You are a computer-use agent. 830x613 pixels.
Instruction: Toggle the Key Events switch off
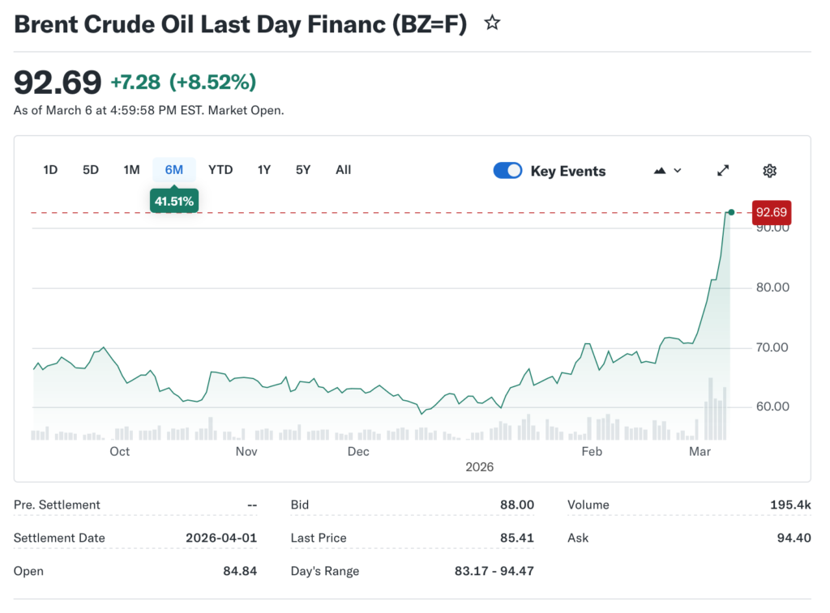pos(507,170)
